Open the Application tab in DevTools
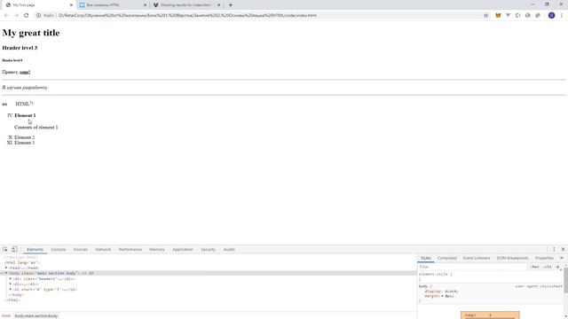Image resolution: width=568 pixels, height=319 pixels. tap(183, 250)
